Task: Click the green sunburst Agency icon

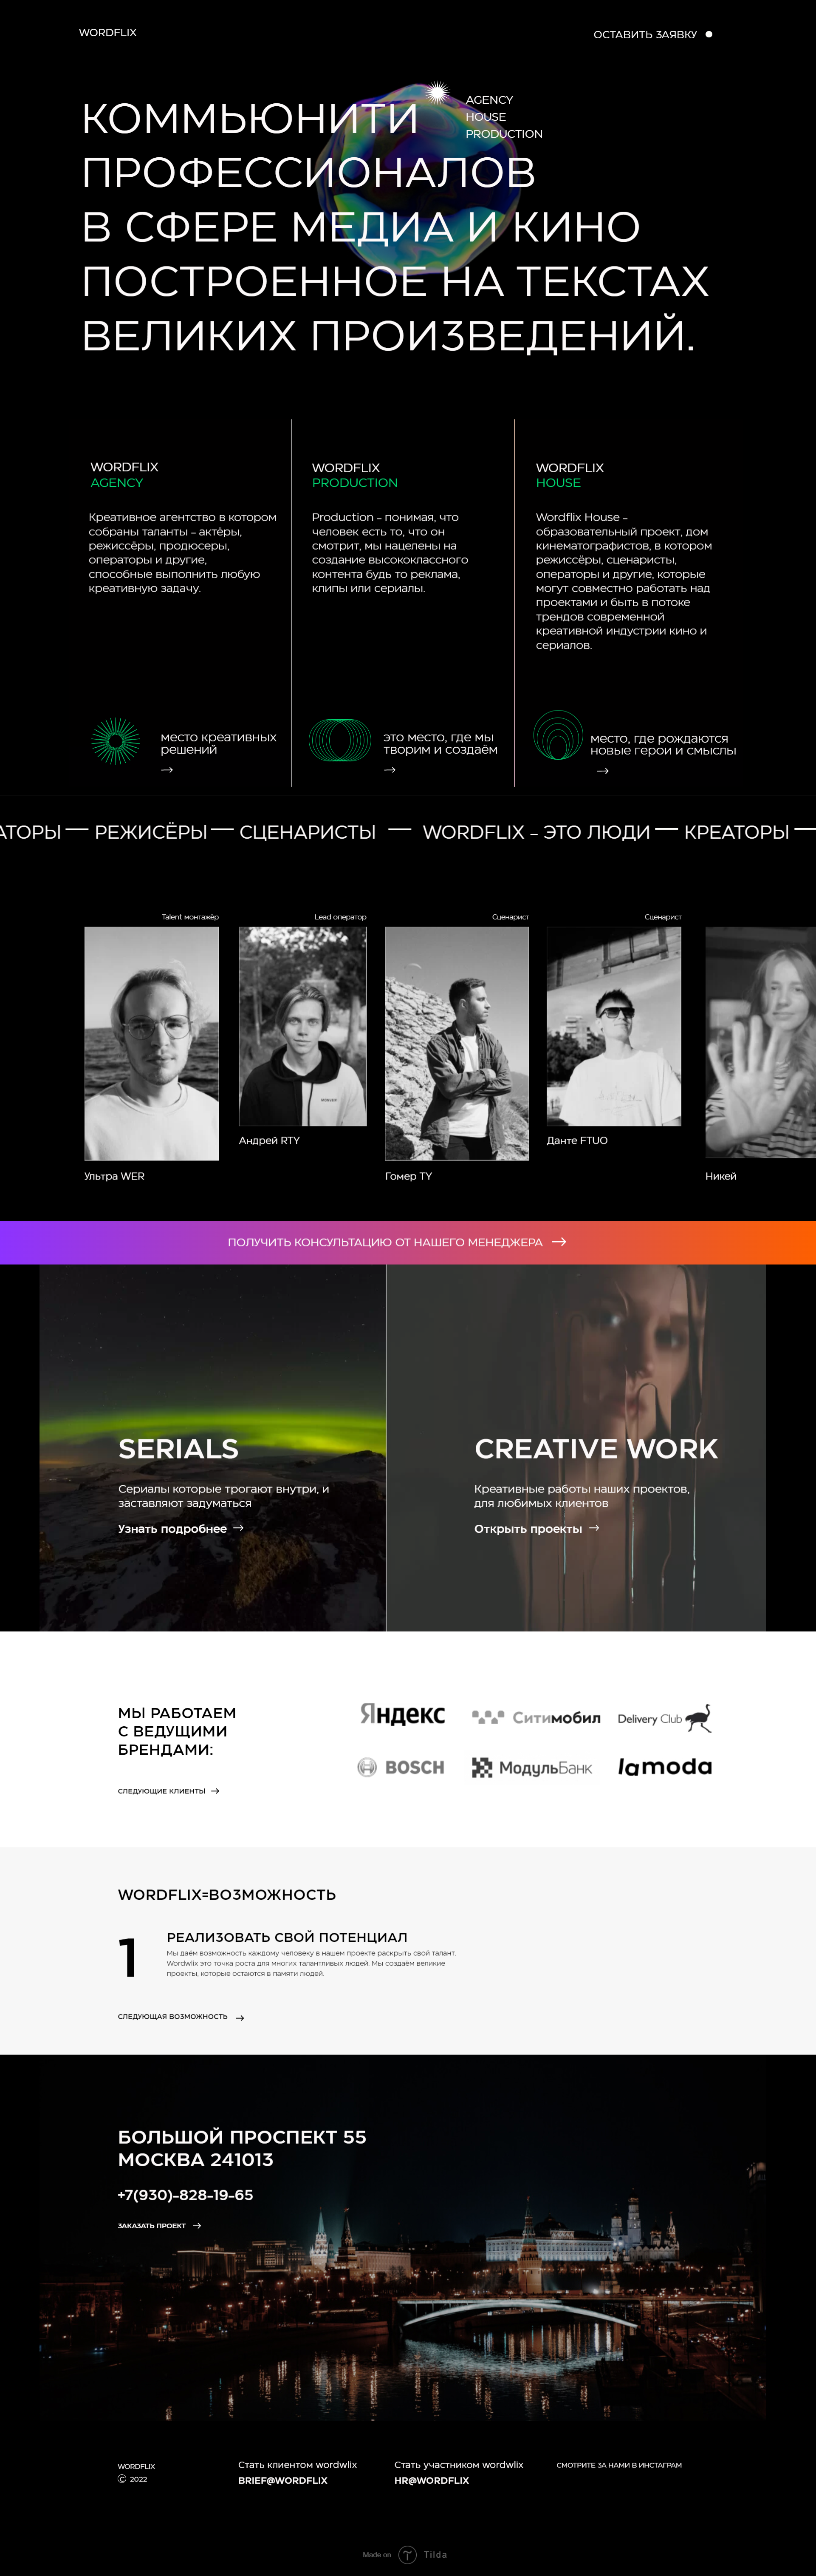Action: coord(116,741)
